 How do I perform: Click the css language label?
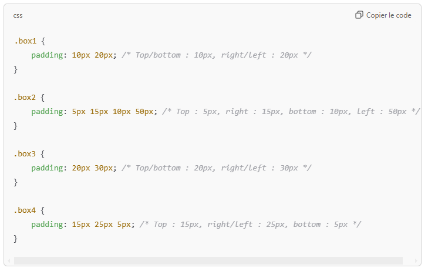point(18,15)
